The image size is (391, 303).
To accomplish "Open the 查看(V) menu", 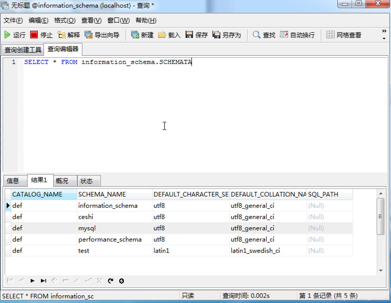I will 91,20.
